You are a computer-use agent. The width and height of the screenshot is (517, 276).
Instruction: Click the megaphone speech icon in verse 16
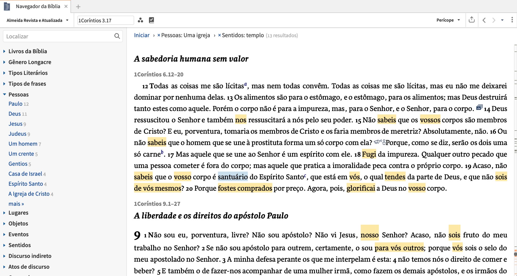point(377,142)
